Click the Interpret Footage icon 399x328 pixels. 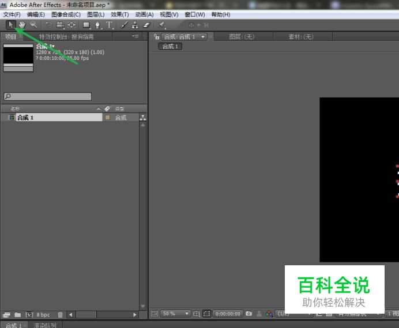pyautogui.click(x=6, y=315)
